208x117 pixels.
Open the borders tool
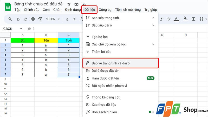click(x=193, y=19)
